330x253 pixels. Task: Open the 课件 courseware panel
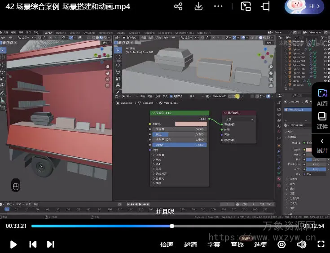point(322,120)
